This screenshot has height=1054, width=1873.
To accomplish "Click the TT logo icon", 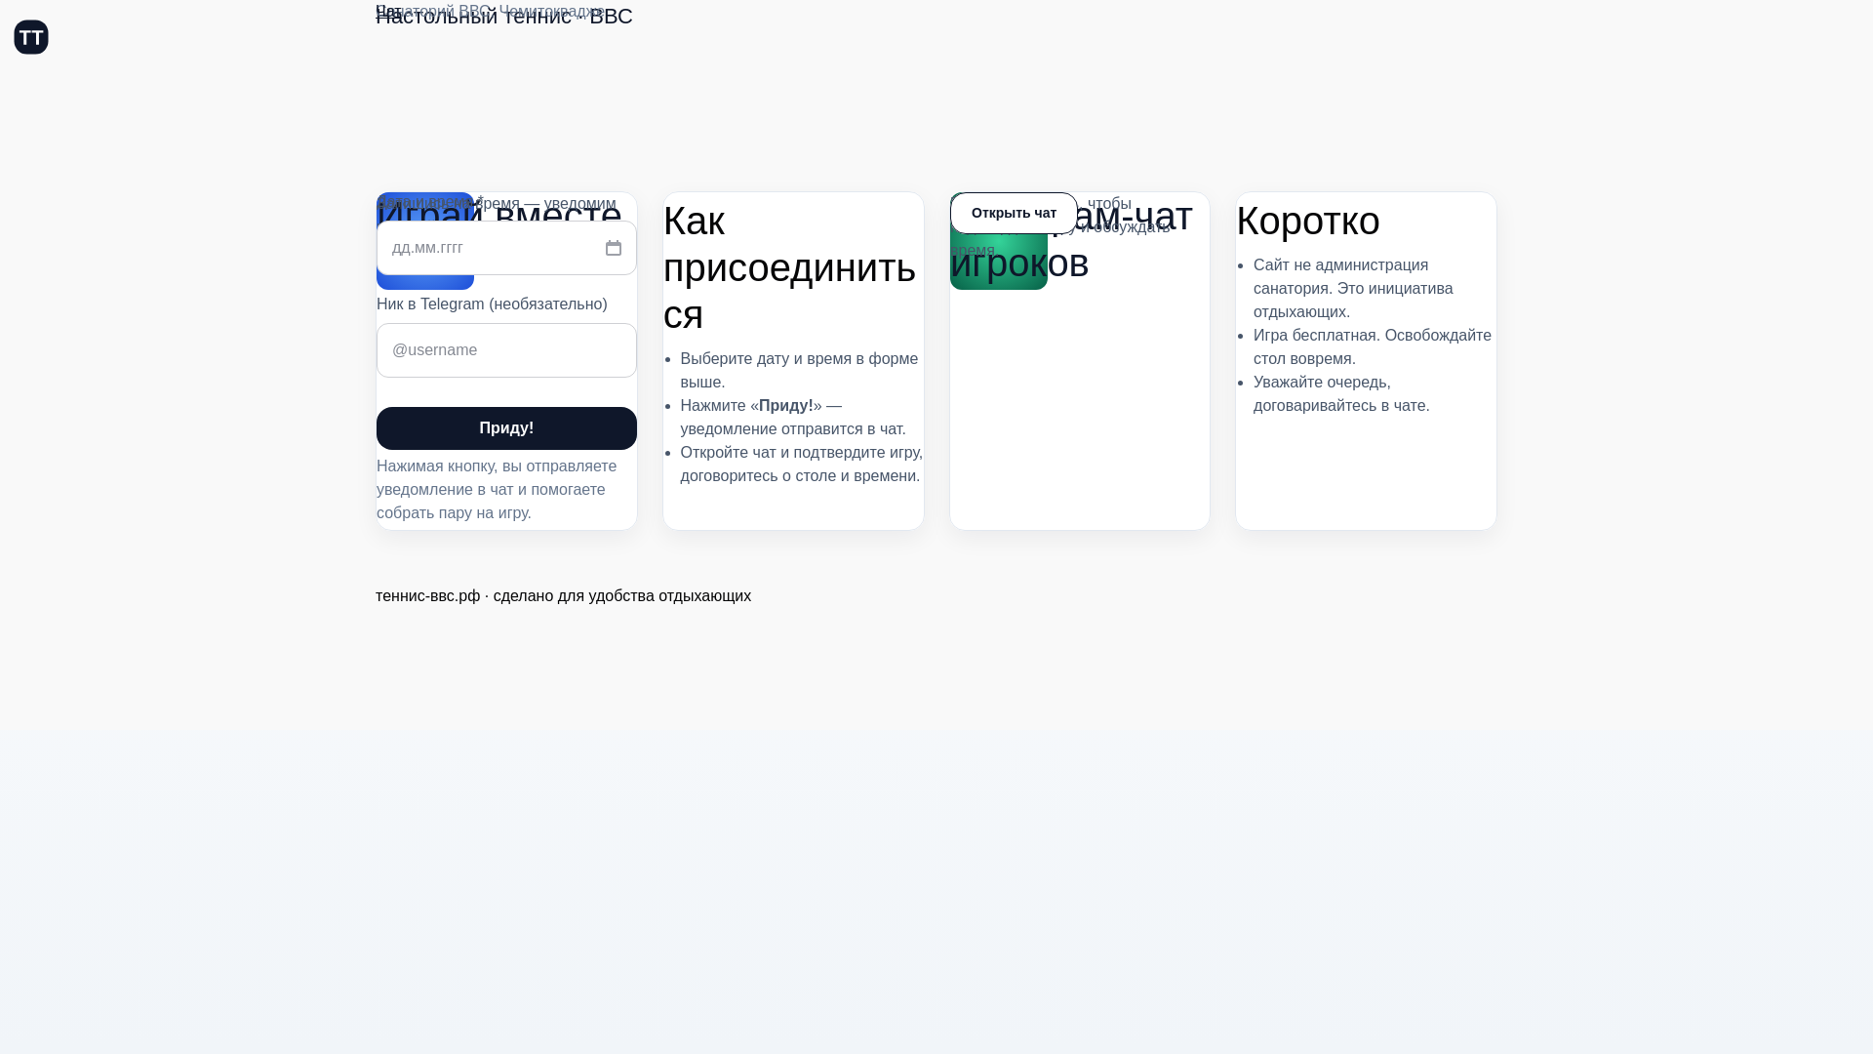I will click(x=31, y=37).
